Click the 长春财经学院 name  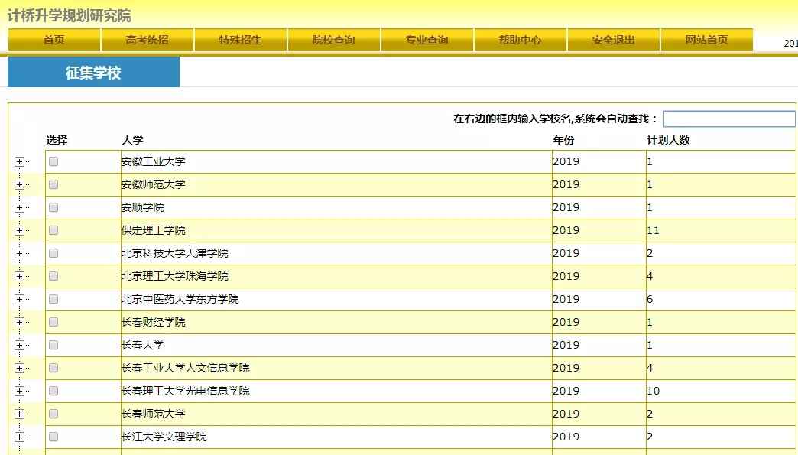tap(153, 322)
